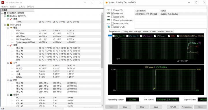
Task: Open the 工具(T) menu in HWMonitor
Action: pos(22,7)
